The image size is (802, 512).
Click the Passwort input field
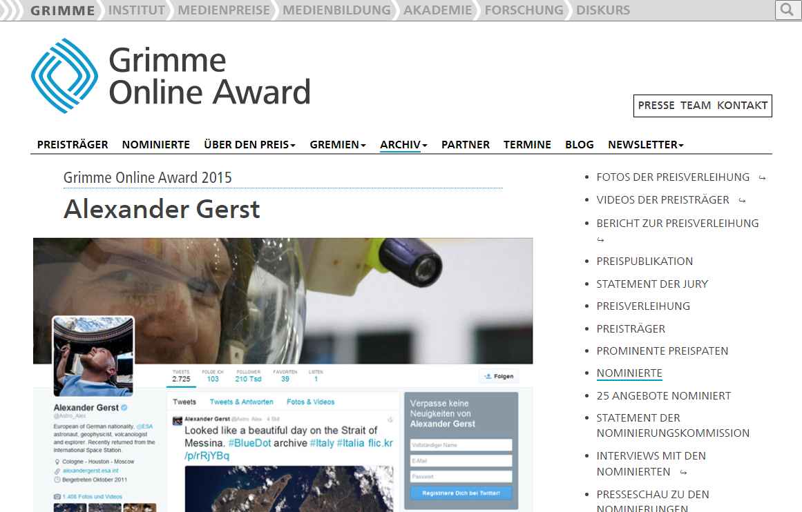461,477
